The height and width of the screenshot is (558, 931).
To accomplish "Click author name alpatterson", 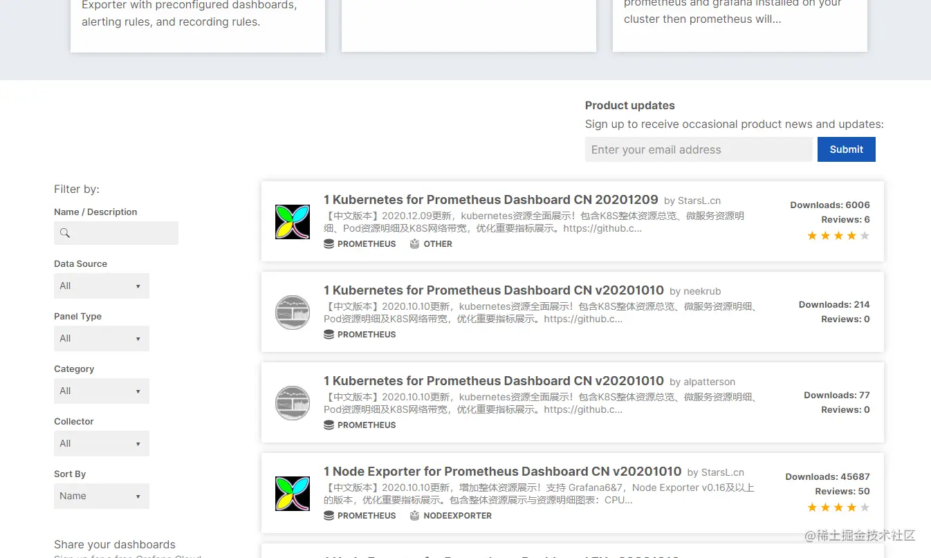I will click(x=710, y=382).
